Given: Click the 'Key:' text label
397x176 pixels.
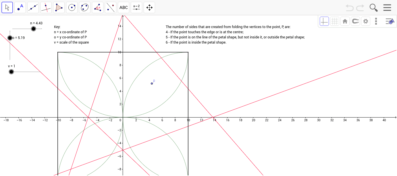Looking at the screenshot, I should [x=57, y=27].
